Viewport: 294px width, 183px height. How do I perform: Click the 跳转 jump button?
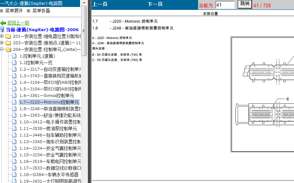(x=245, y=4)
